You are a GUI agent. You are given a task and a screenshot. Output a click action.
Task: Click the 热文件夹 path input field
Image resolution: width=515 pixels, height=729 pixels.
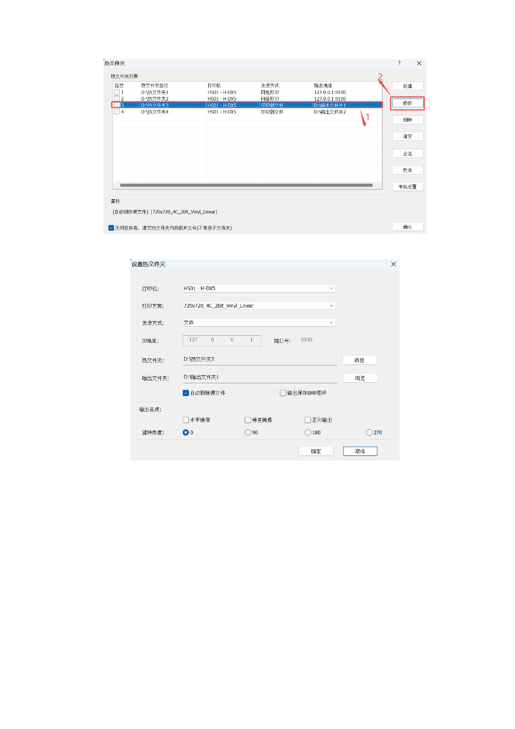(x=260, y=360)
